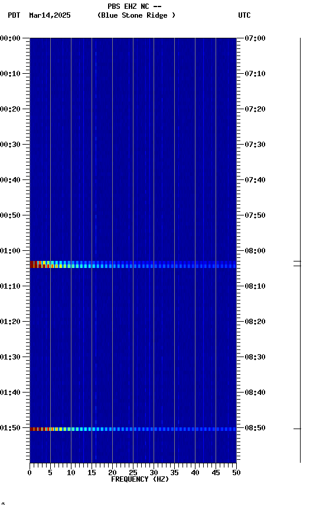Click the 07:10 UTC time label

point(255,74)
